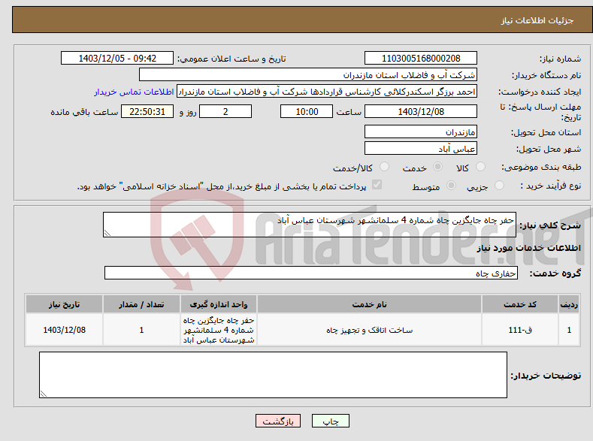Click the quantity cell showing 1

141,330
